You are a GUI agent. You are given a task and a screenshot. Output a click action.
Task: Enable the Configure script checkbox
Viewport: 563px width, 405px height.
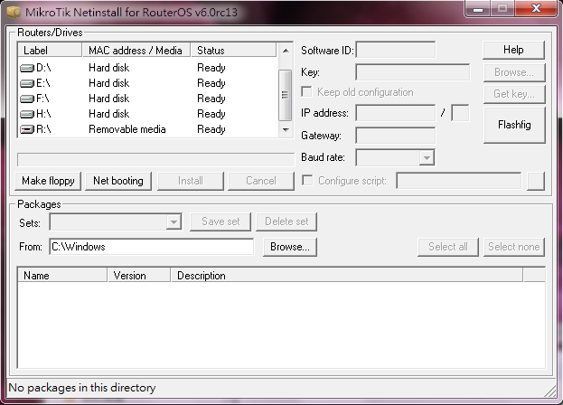tap(307, 180)
